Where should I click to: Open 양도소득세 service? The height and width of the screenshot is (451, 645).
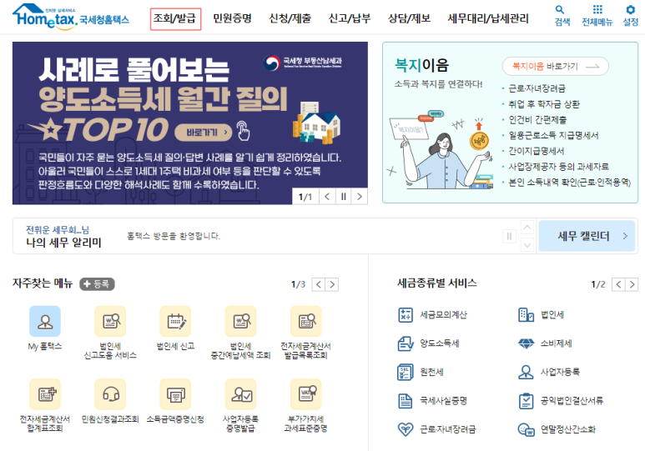pos(428,343)
